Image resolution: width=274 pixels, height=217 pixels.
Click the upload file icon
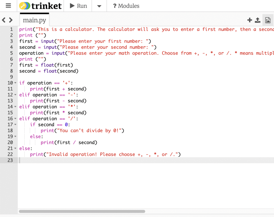tap(257, 20)
